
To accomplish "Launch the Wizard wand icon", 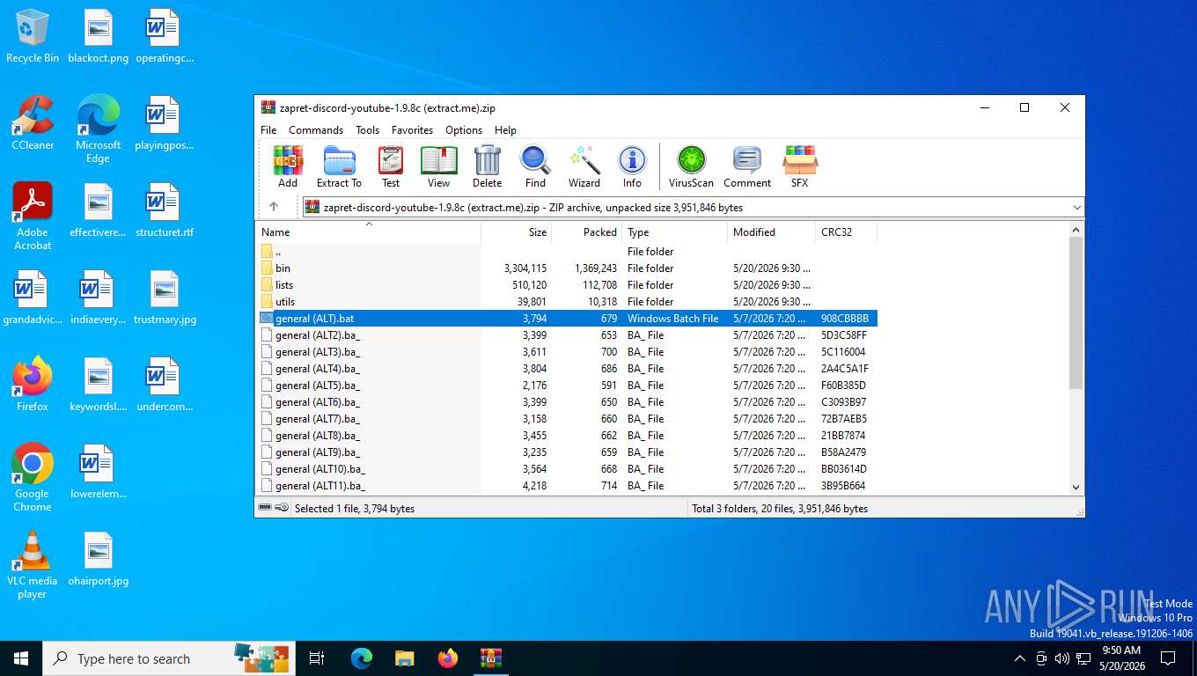I will click(x=584, y=166).
